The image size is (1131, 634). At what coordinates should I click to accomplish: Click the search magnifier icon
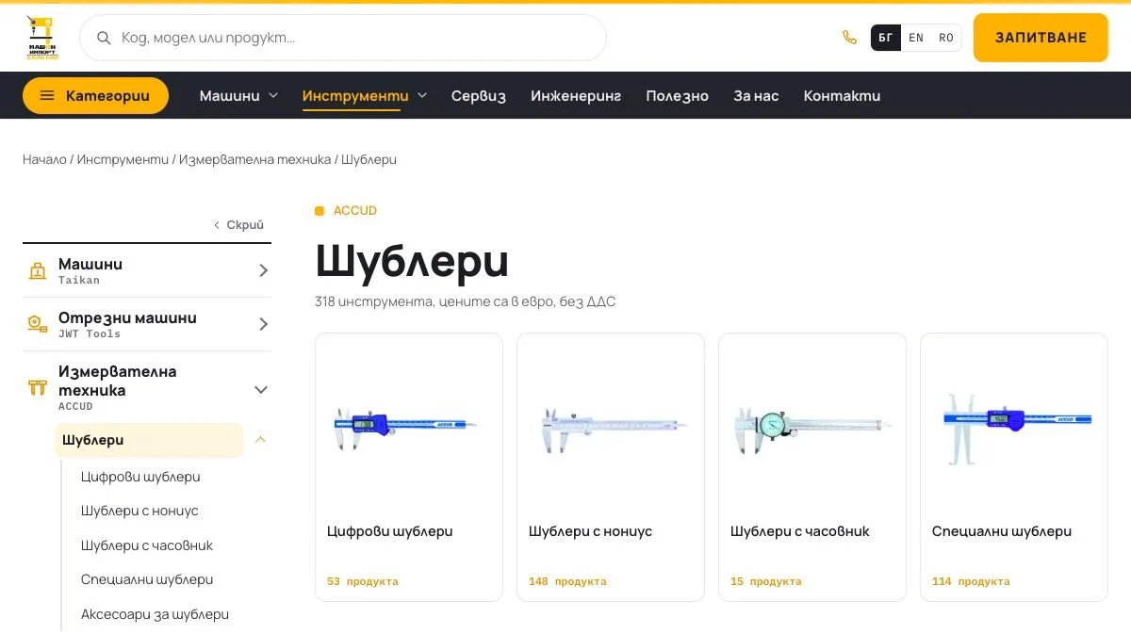(104, 38)
